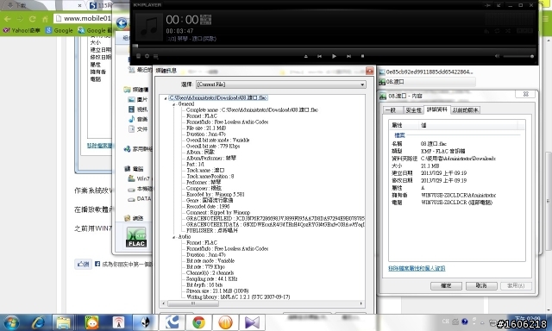
Task: Click the KMPlayer album art music note
Action: [x=149, y=27]
